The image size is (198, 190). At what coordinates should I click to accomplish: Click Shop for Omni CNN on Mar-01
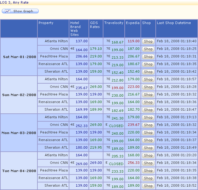(x=148, y=49)
